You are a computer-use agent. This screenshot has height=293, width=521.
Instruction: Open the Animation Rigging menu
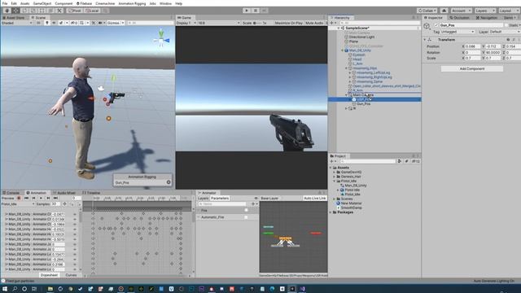132,3
